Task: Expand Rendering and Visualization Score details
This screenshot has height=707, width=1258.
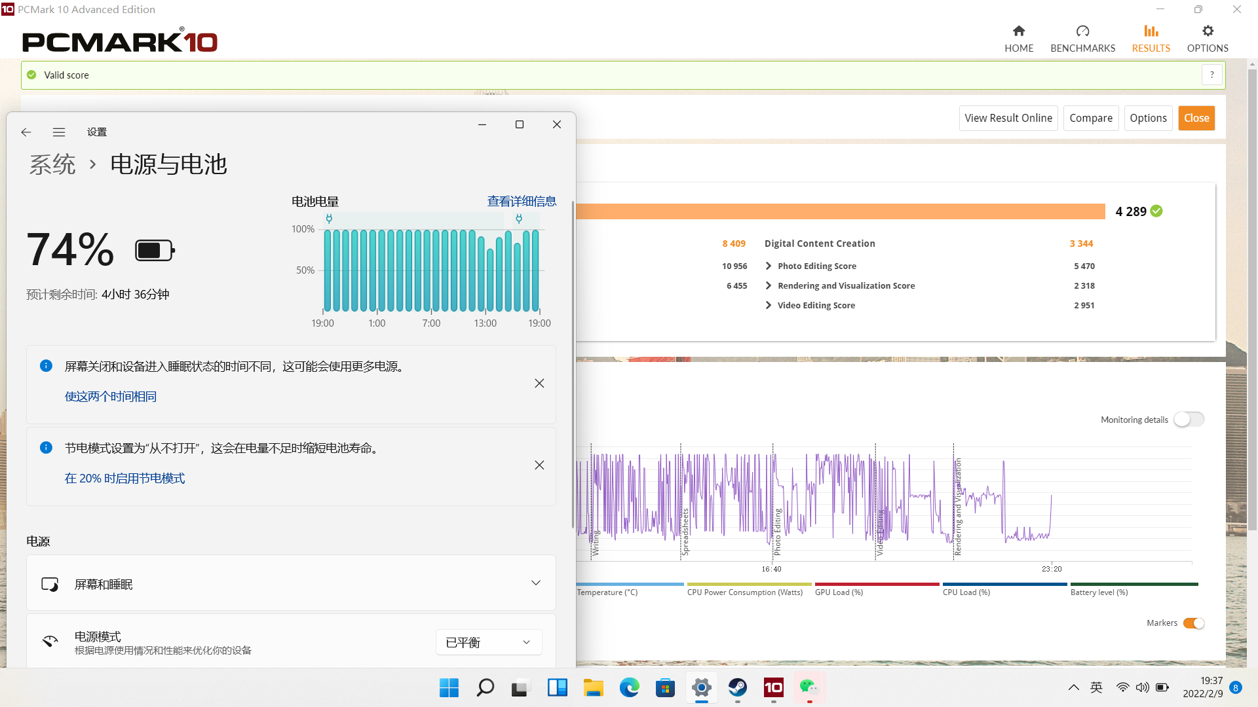Action: [769, 285]
